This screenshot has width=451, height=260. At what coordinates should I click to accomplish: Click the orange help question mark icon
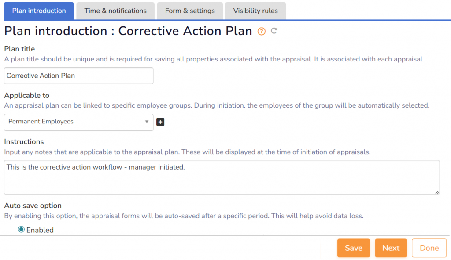(262, 31)
